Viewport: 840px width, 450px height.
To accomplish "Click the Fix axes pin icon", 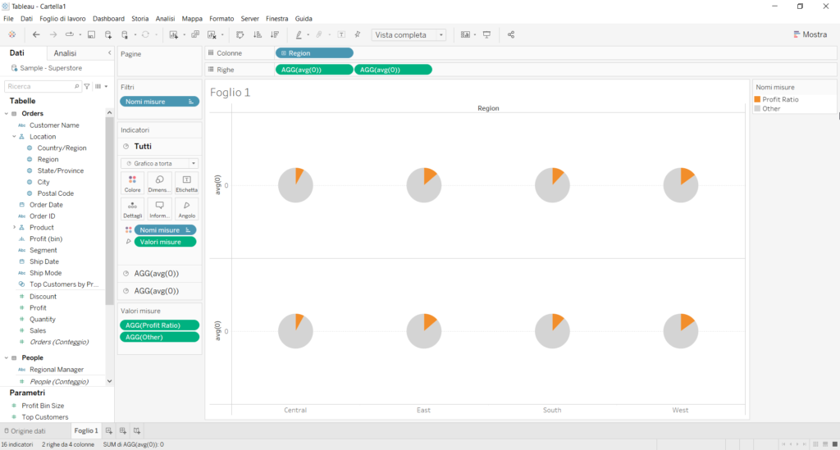I will pos(358,34).
